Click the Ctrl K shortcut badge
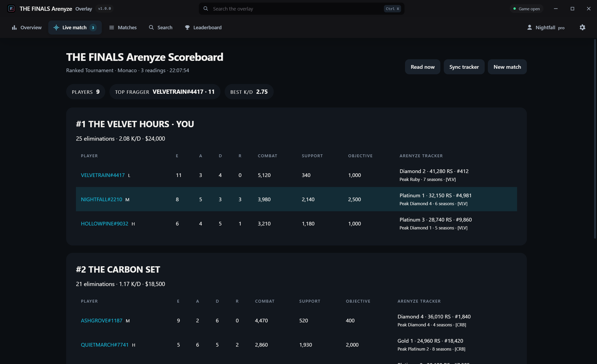This screenshot has width=597, height=364. pyautogui.click(x=392, y=9)
